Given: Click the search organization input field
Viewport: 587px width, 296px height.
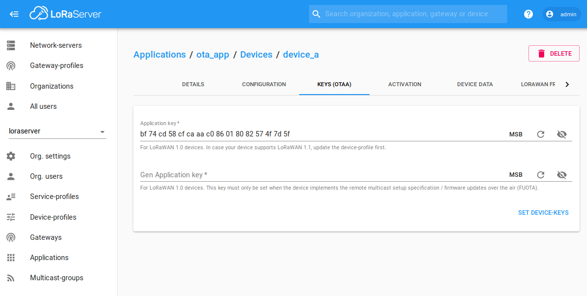Looking at the screenshot, I should 407,14.
